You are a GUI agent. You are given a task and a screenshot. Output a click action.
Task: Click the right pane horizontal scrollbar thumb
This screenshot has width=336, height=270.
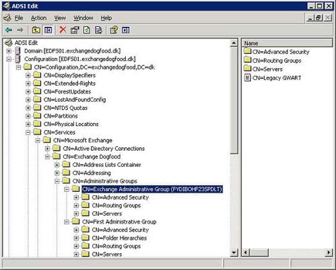pyautogui.click(x=259, y=252)
